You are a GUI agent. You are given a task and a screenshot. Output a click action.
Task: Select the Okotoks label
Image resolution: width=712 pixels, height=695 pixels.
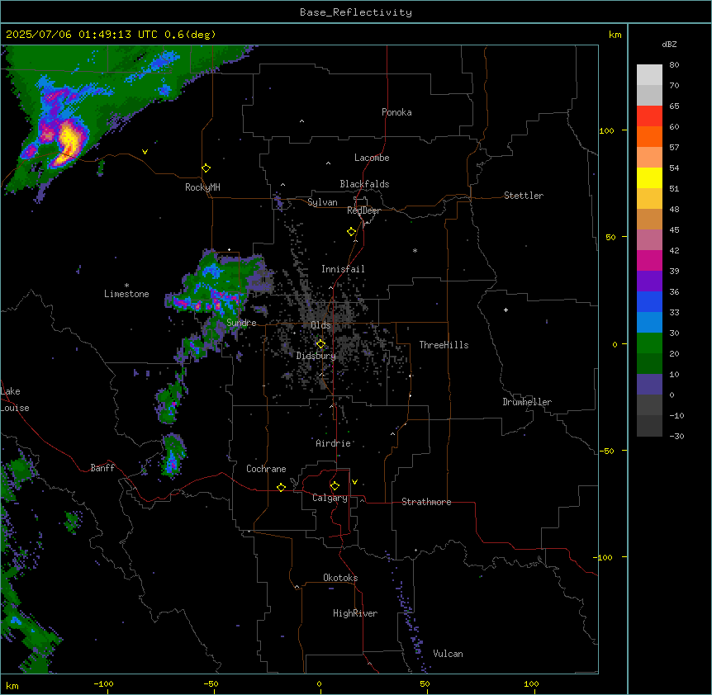(x=340, y=578)
